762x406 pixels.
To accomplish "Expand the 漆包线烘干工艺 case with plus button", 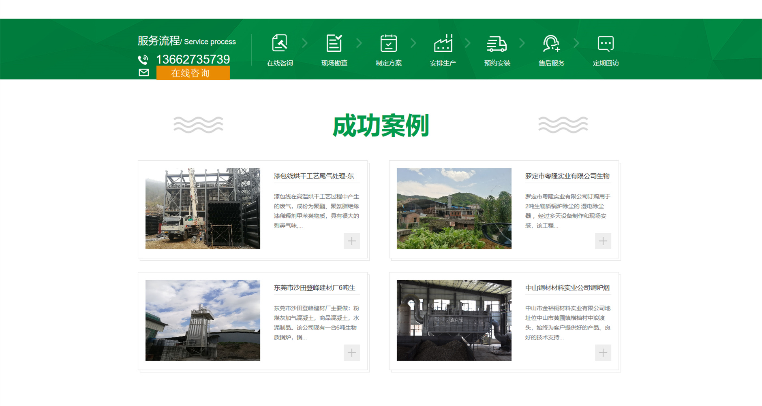I will 351,241.
